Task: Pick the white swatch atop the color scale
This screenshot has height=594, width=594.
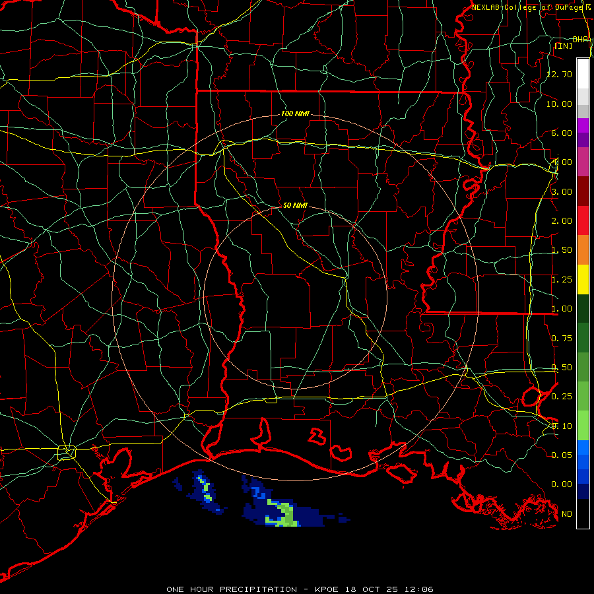Action: [583, 73]
